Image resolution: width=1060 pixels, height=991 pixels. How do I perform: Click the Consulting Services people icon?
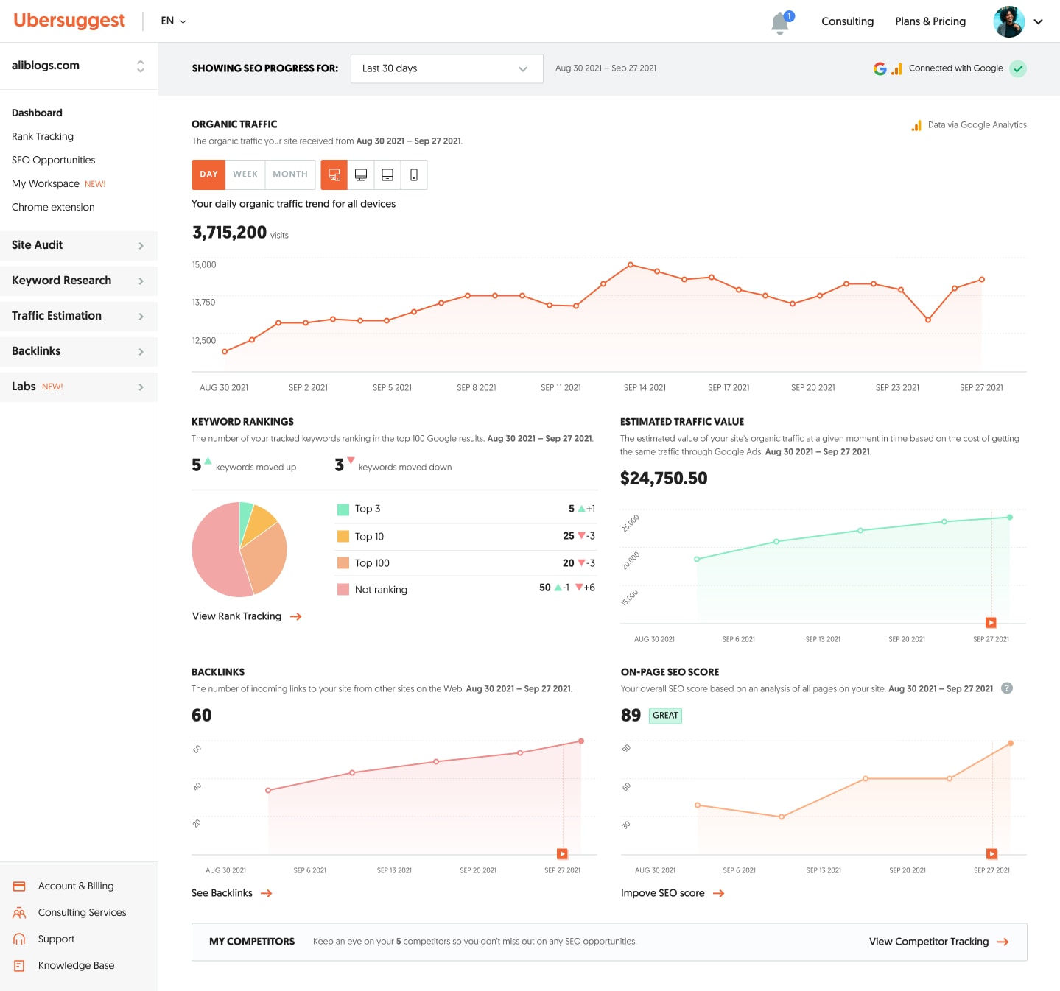[19, 913]
